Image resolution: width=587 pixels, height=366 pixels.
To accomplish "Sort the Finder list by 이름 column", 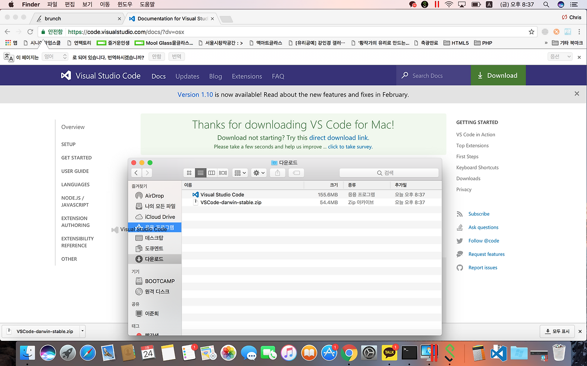I will point(243,185).
